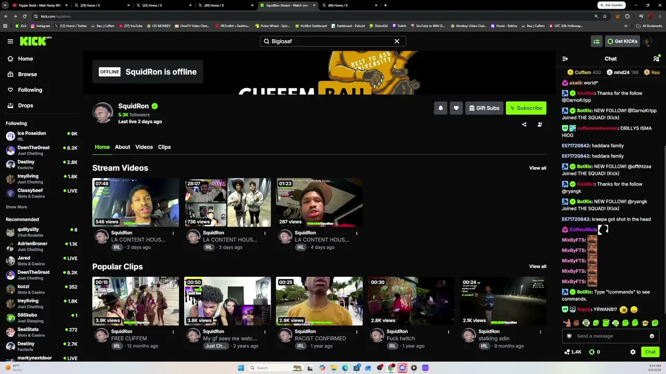Screen dimensions: 666x374
Task: Open a new Chrome tab with plus
Action: coord(385,5)
